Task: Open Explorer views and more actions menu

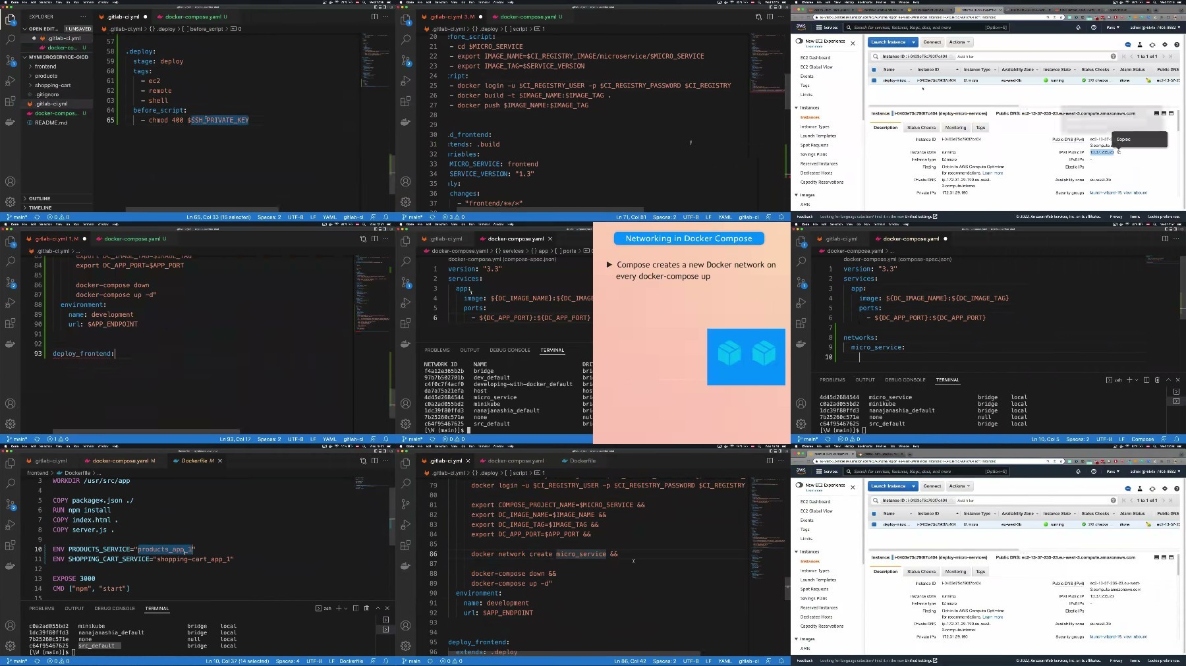Action: pyautogui.click(x=83, y=16)
